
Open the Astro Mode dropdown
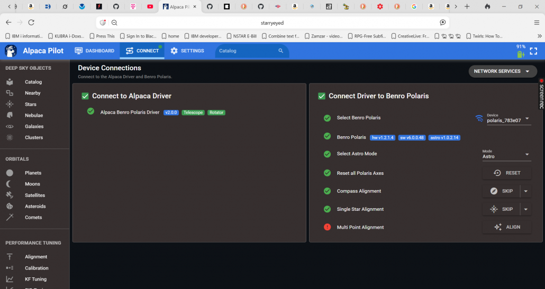527,154
